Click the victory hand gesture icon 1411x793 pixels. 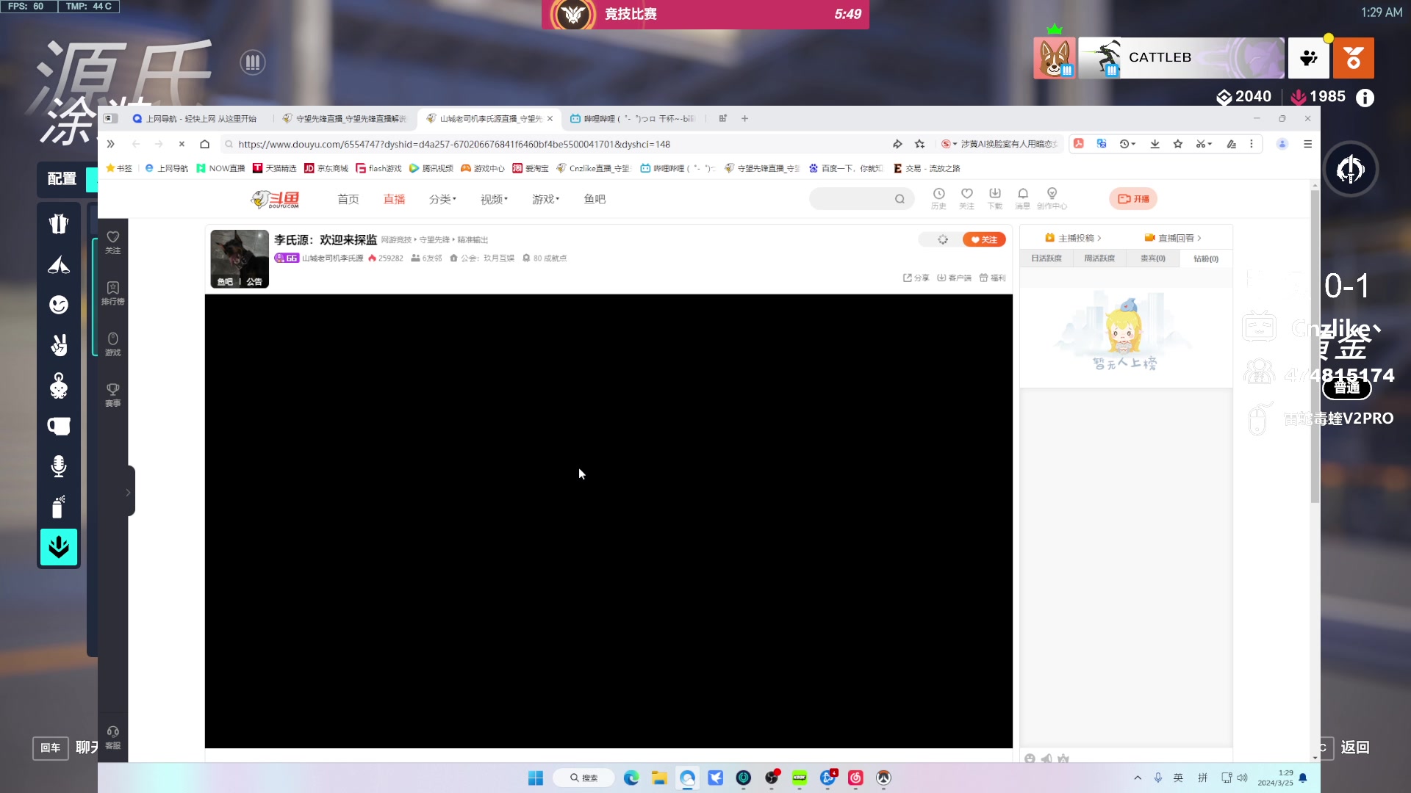pos(59,345)
